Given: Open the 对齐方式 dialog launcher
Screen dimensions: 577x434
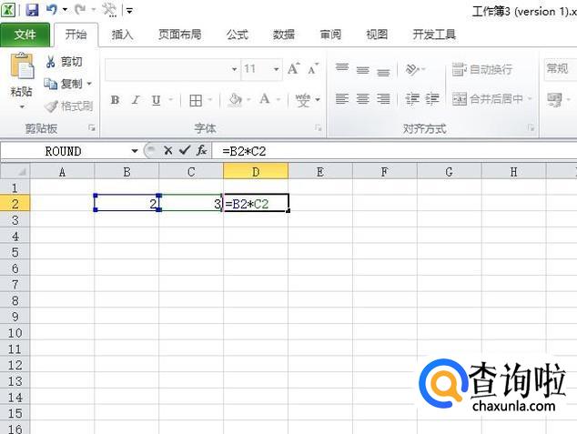Looking at the screenshot, I should [531, 128].
